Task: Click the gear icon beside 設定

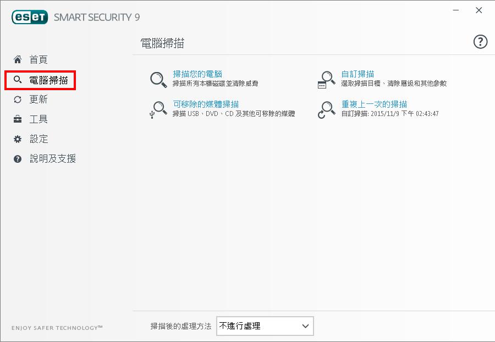Action: tap(18, 139)
